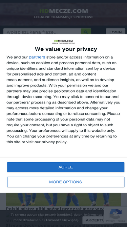This screenshot has height=227, width=127.
Task: Open the LOGIN button
Action: [x=115, y=32]
